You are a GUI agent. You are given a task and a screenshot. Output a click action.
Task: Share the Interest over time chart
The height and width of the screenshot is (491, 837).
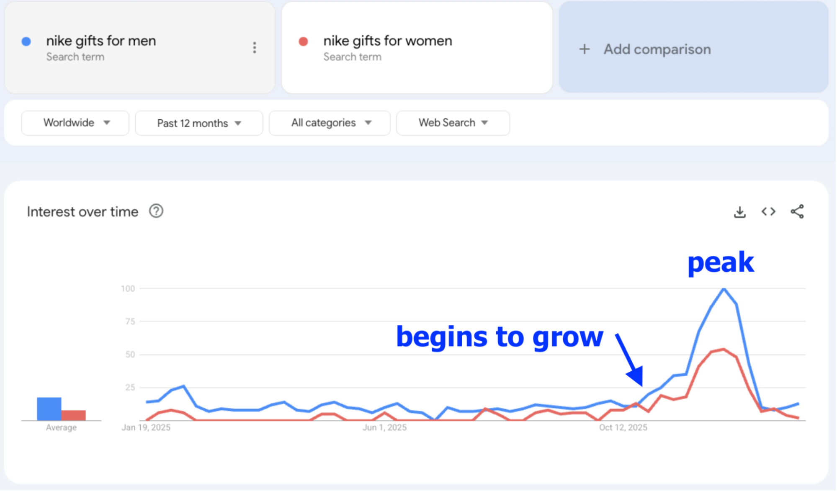[797, 211]
